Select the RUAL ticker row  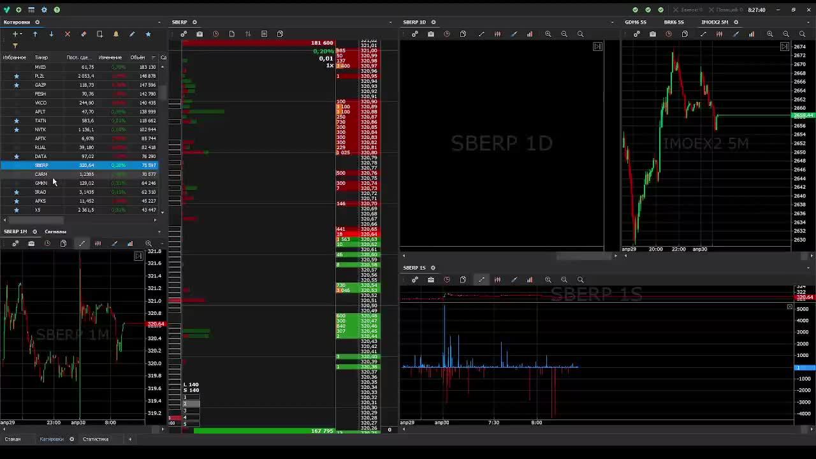pyautogui.click(x=79, y=147)
